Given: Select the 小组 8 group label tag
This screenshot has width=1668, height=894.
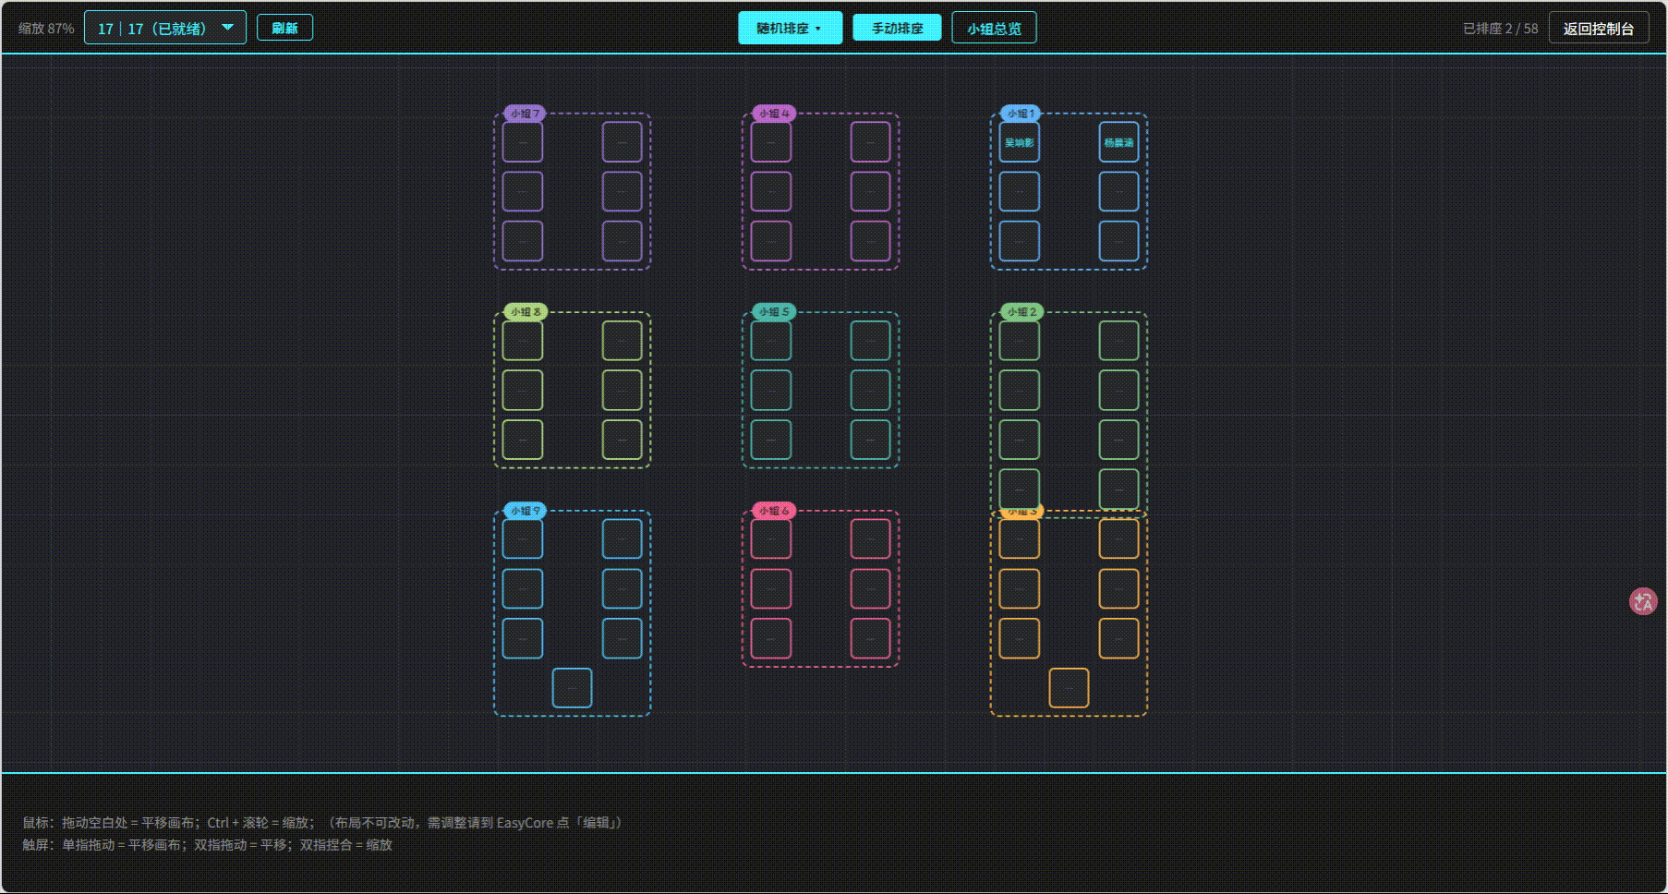Looking at the screenshot, I should point(526,312).
